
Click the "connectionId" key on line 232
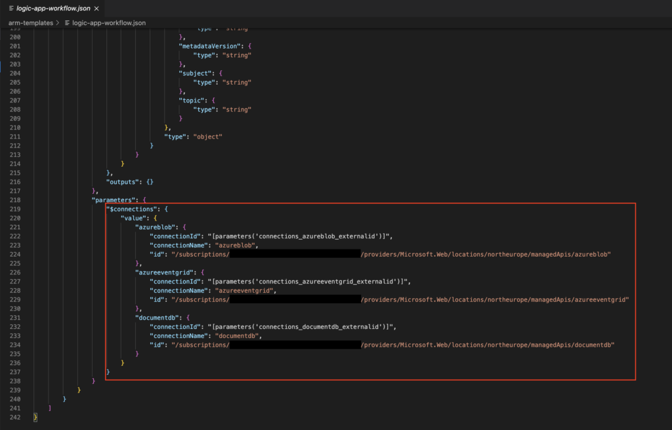coord(175,327)
